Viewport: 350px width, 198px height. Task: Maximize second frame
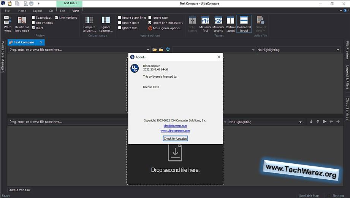pos(218,24)
